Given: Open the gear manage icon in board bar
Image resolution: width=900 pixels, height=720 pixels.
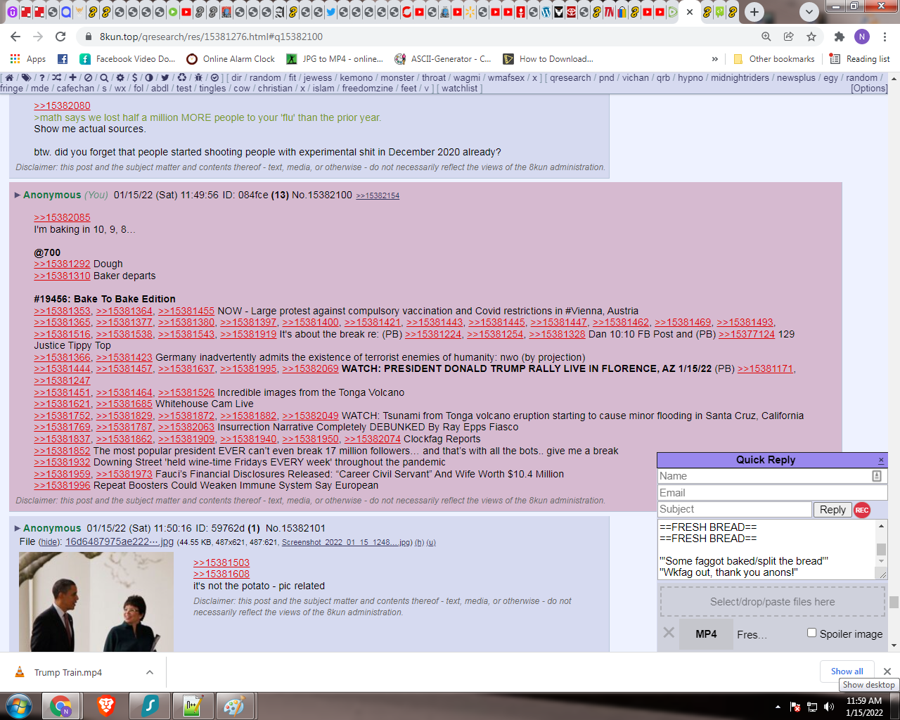Looking at the screenshot, I should click(x=120, y=78).
